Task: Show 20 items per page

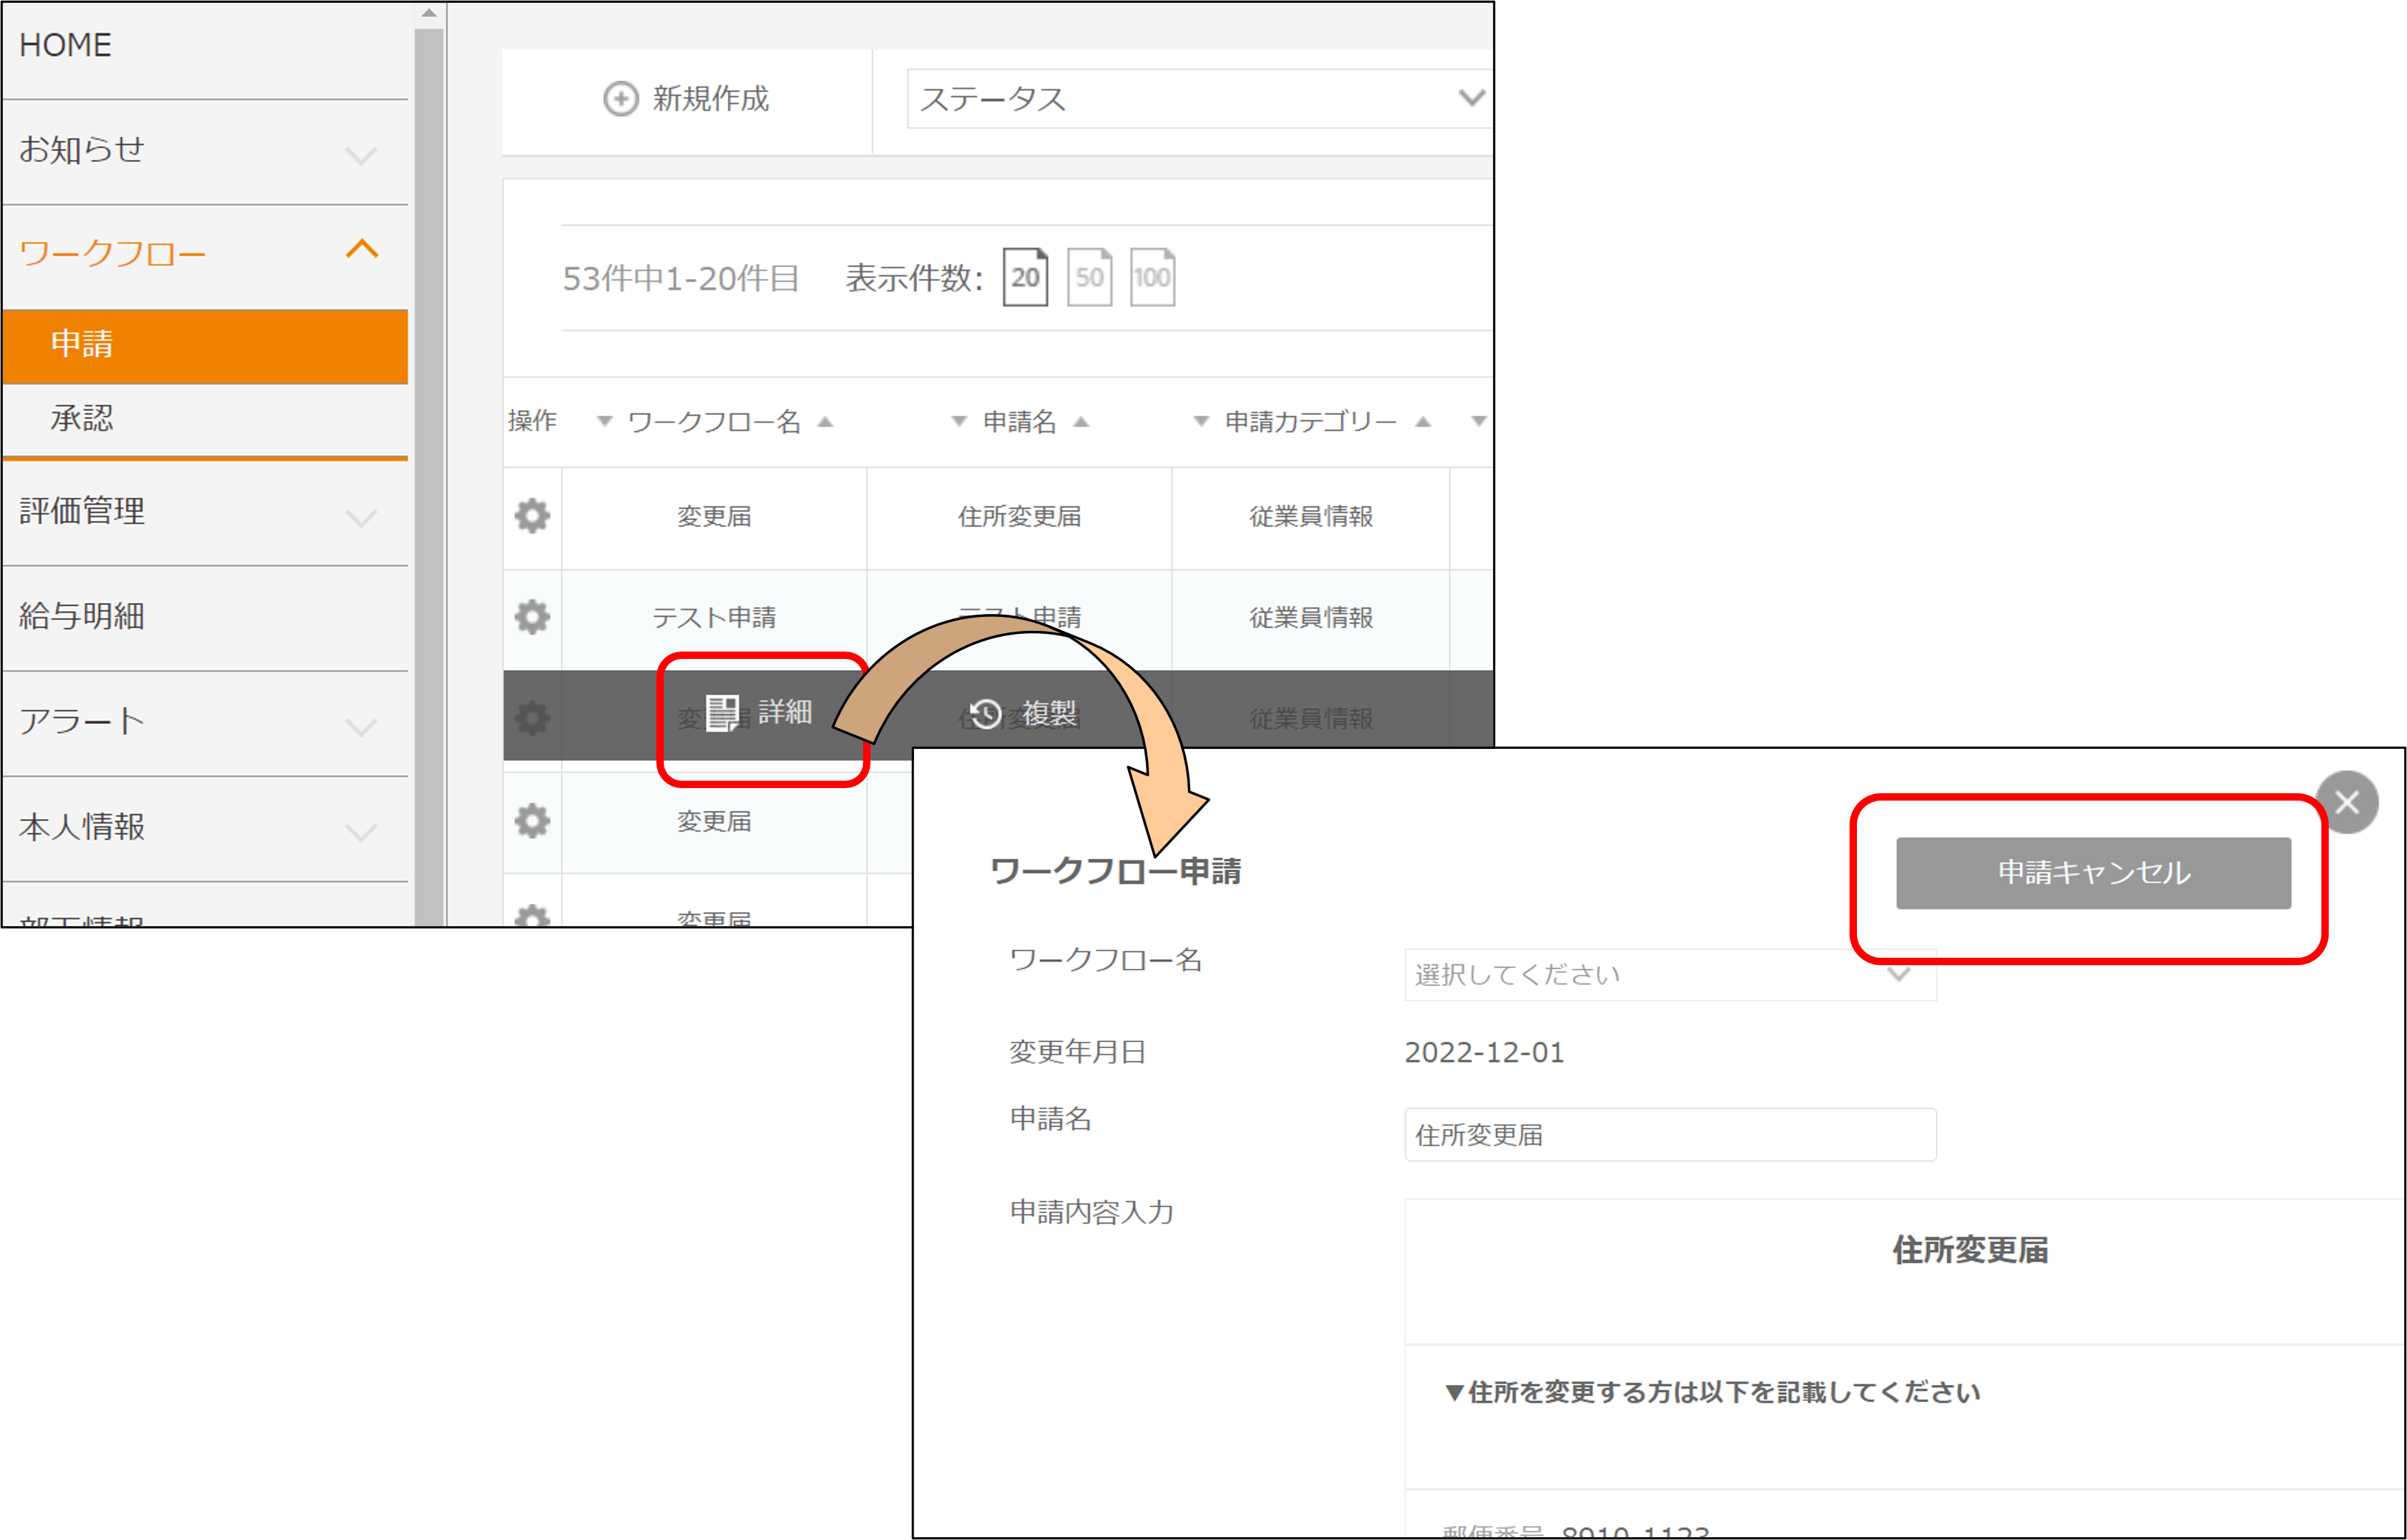Action: click(1024, 277)
